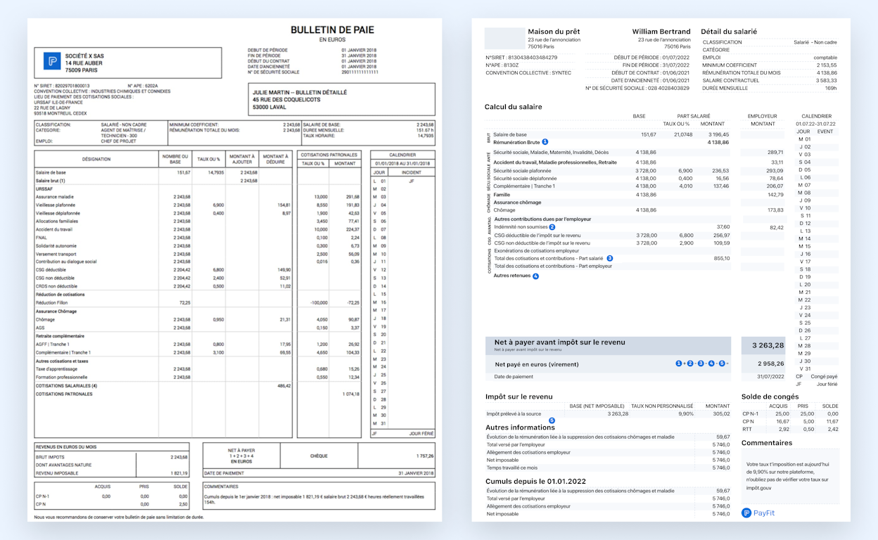Click the PayFit logo at the bottom of the right payslip
This screenshot has height=540, width=878.
(758, 513)
